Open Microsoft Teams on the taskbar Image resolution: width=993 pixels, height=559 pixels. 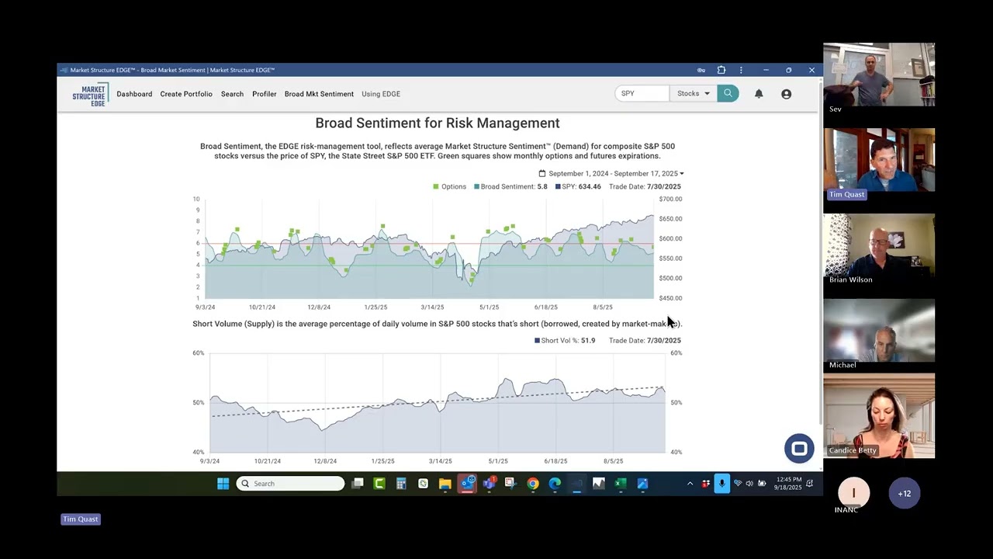point(489,484)
